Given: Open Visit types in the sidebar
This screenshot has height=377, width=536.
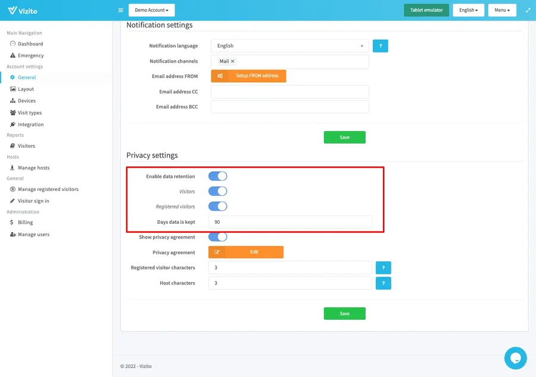Looking at the screenshot, I should pyautogui.click(x=30, y=113).
